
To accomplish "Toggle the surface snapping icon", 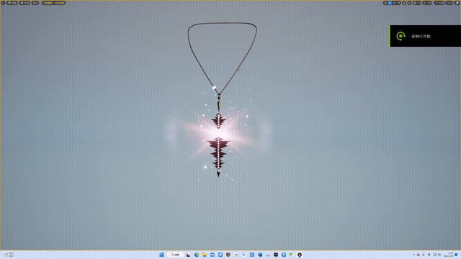I will [x=409, y=3].
